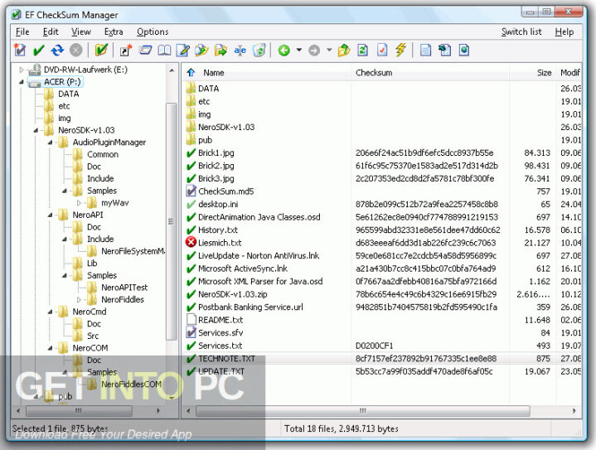596x450 pixels.
Task: Open the Help menu
Action: click(x=564, y=31)
